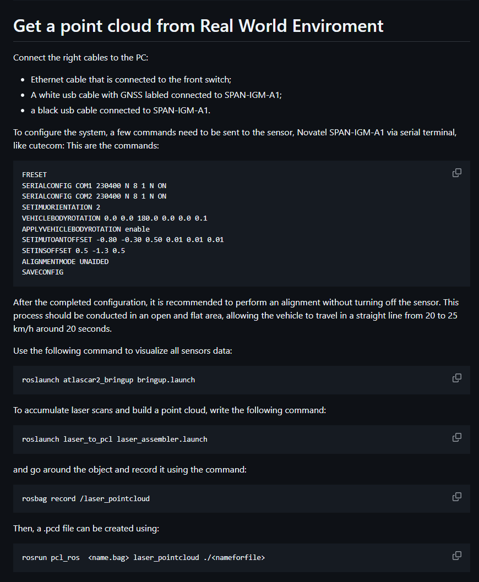
Task: Click the ALIGNMENTMODE UNAIDED line
Action: pos(65,261)
